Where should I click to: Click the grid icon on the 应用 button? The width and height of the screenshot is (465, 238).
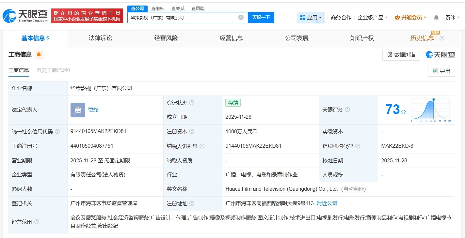(303, 17)
